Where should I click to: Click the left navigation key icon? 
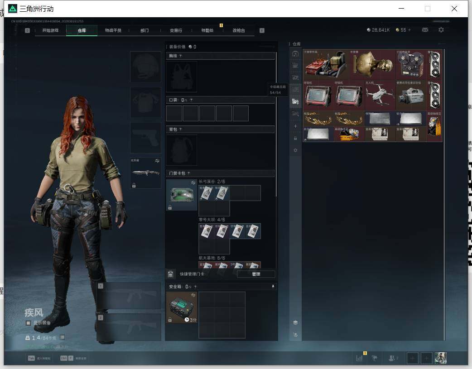[27, 30]
